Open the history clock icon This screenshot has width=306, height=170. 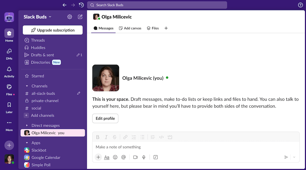pos(81,5)
